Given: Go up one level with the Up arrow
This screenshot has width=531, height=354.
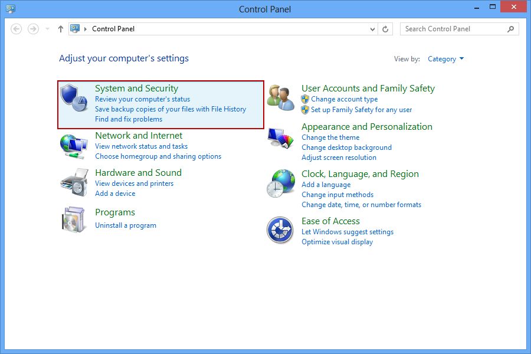Looking at the screenshot, I should coord(61,29).
